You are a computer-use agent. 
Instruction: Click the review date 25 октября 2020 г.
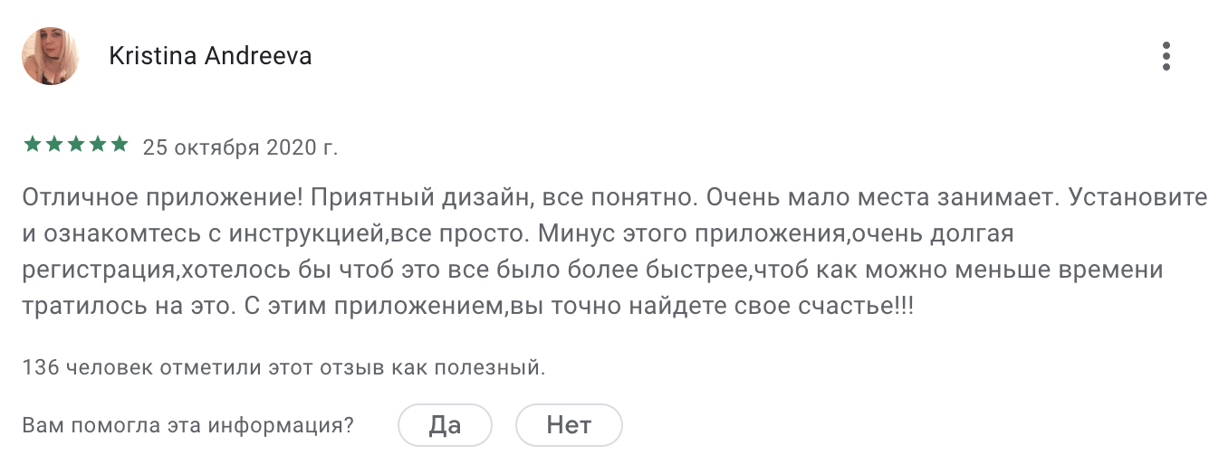[x=240, y=147]
